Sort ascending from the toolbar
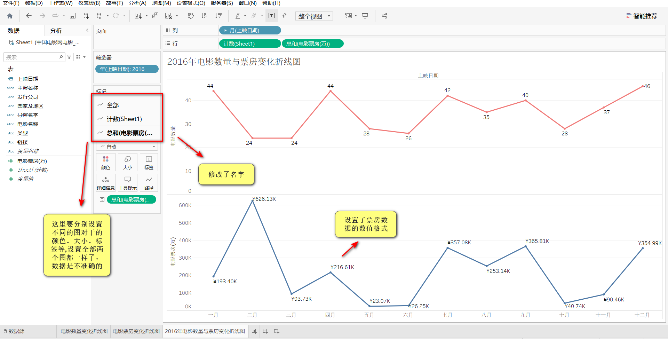 tap(205, 16)
